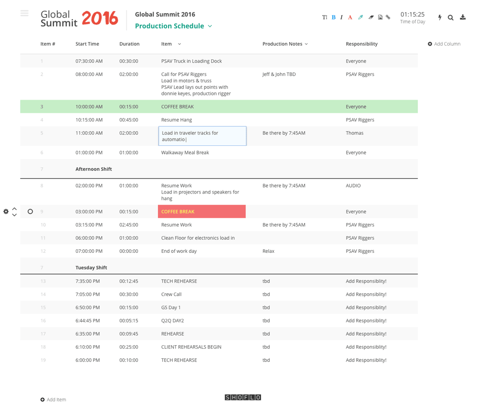Click the eraser formatting icon
This screenshot has height=405, width=486.
pyautogui.click(x=370, y=17)
